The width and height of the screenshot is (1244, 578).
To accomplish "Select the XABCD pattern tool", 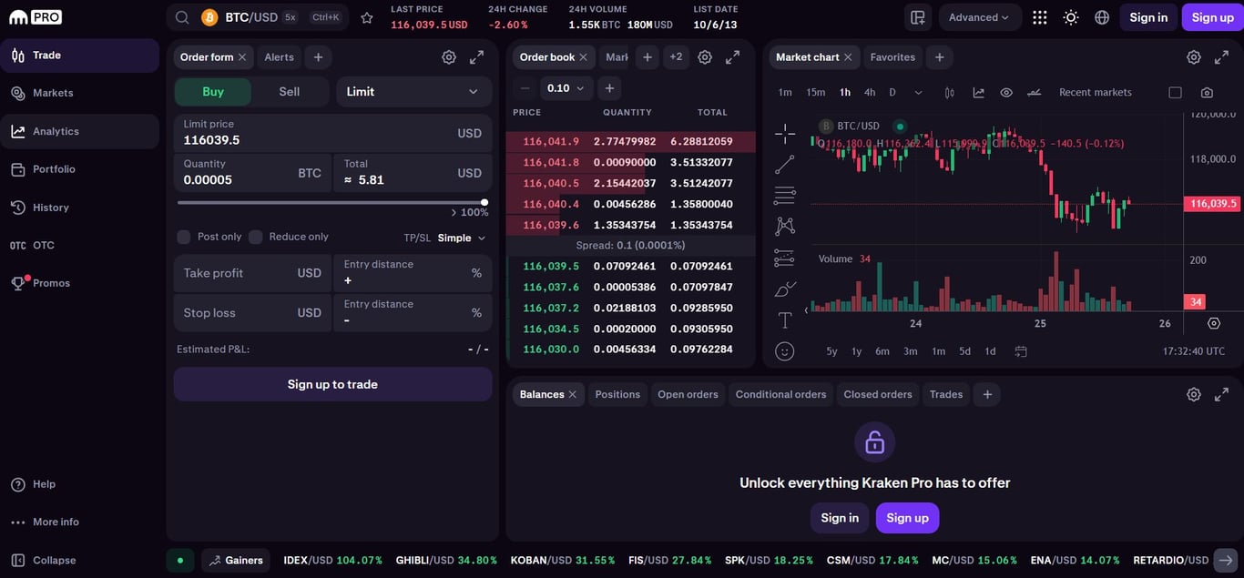I will pos(784,225).
